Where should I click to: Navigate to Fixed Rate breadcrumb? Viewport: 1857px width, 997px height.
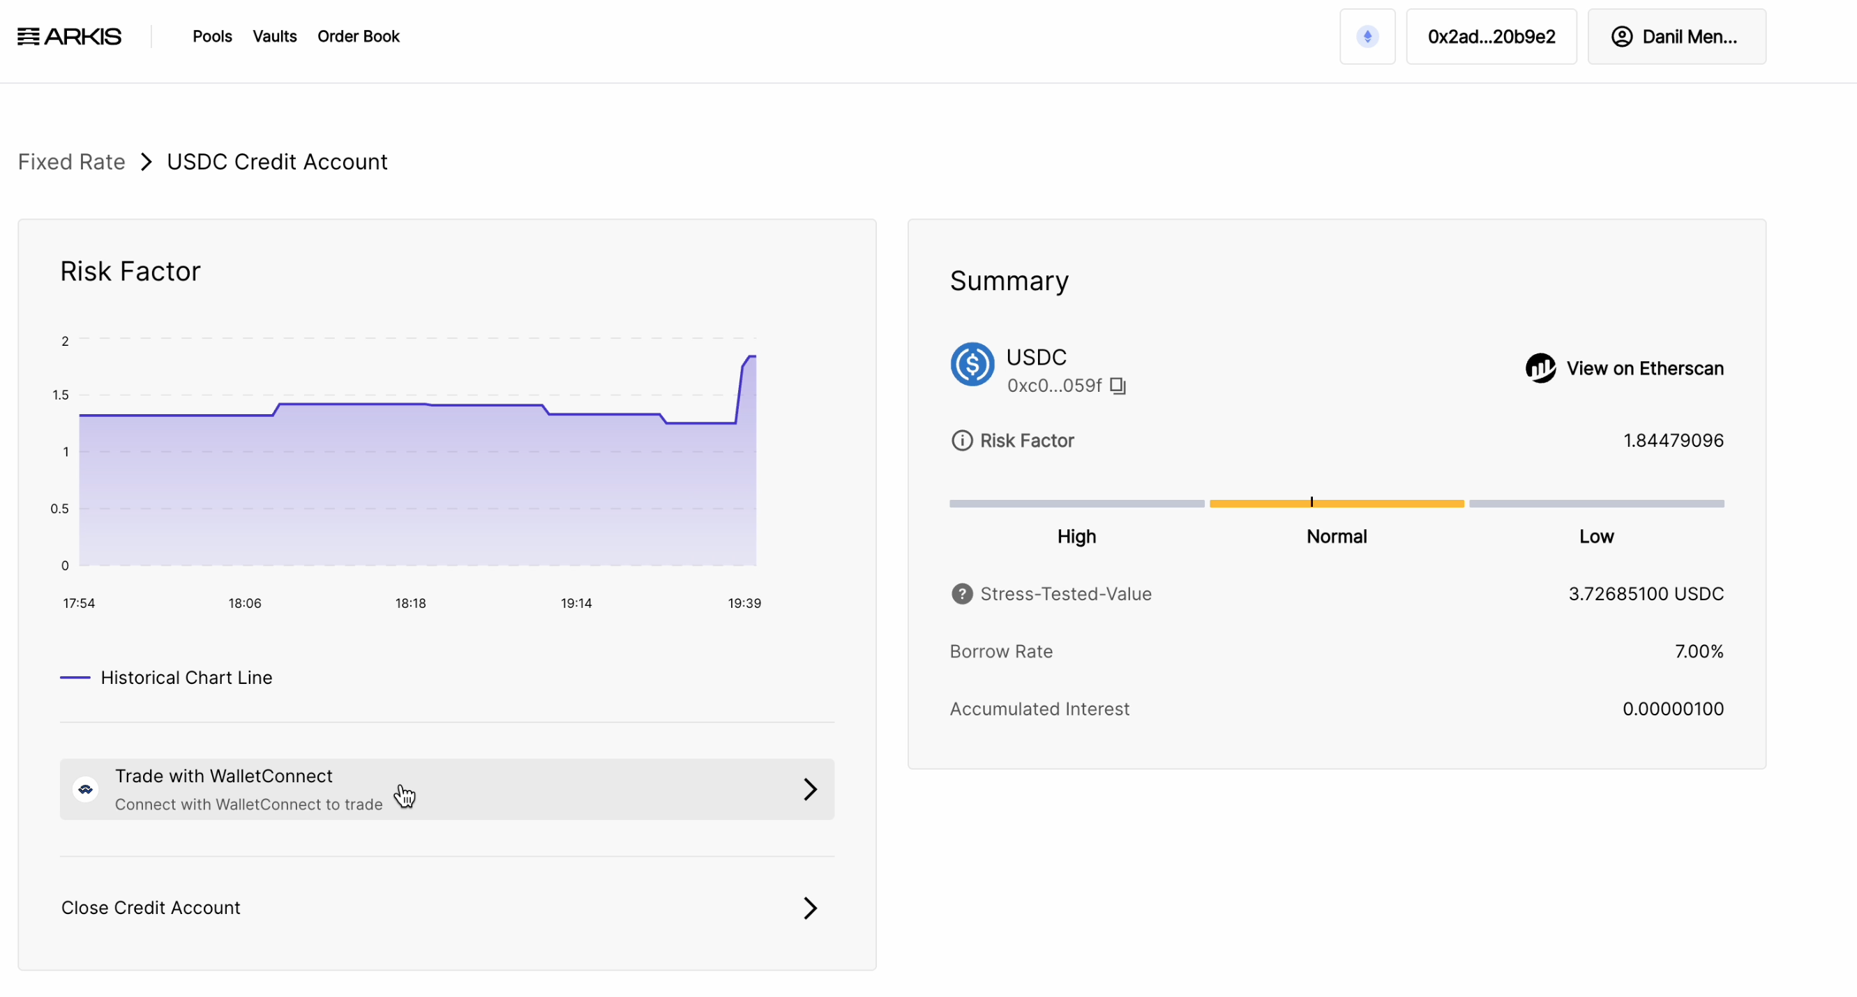pyautogui.click(x=71, y=161)
